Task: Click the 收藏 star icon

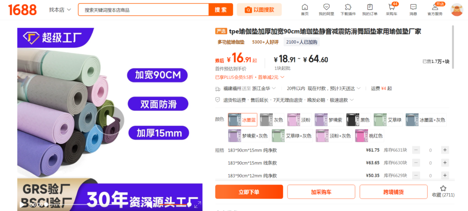Action: [x=443, y=188]
